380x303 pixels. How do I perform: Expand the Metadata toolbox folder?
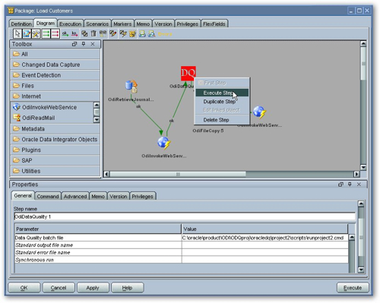point(55,129)
